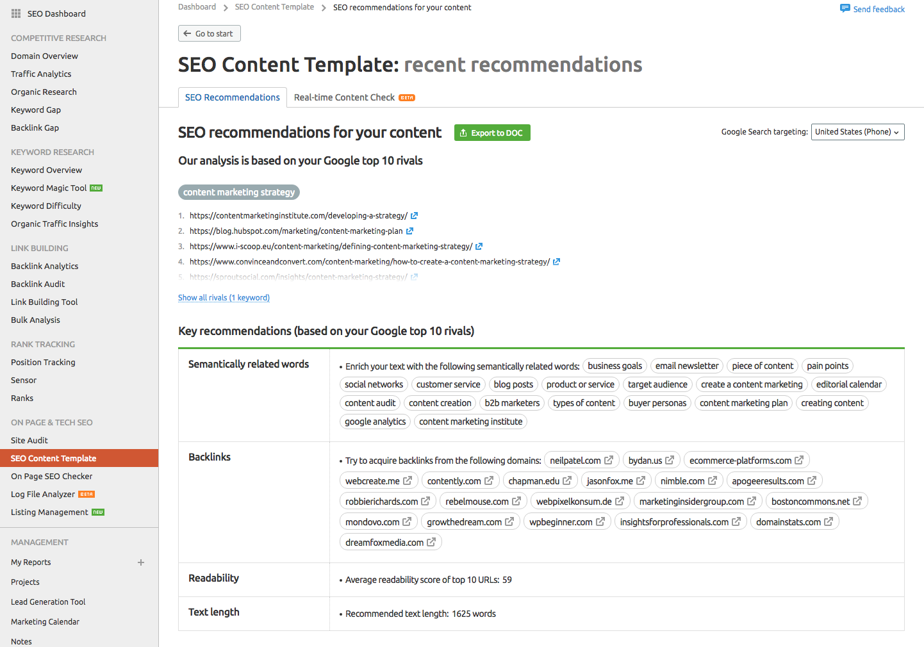Expand Show all rivals (1 keyword)
This screenshot has height=647, width=924.
pyautogui.click(x=224, y=298)
